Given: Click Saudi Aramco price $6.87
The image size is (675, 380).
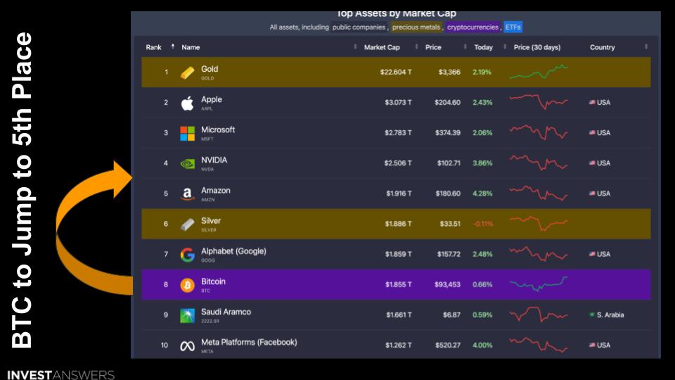Looking at the screenshot, I should coord(451,315).
